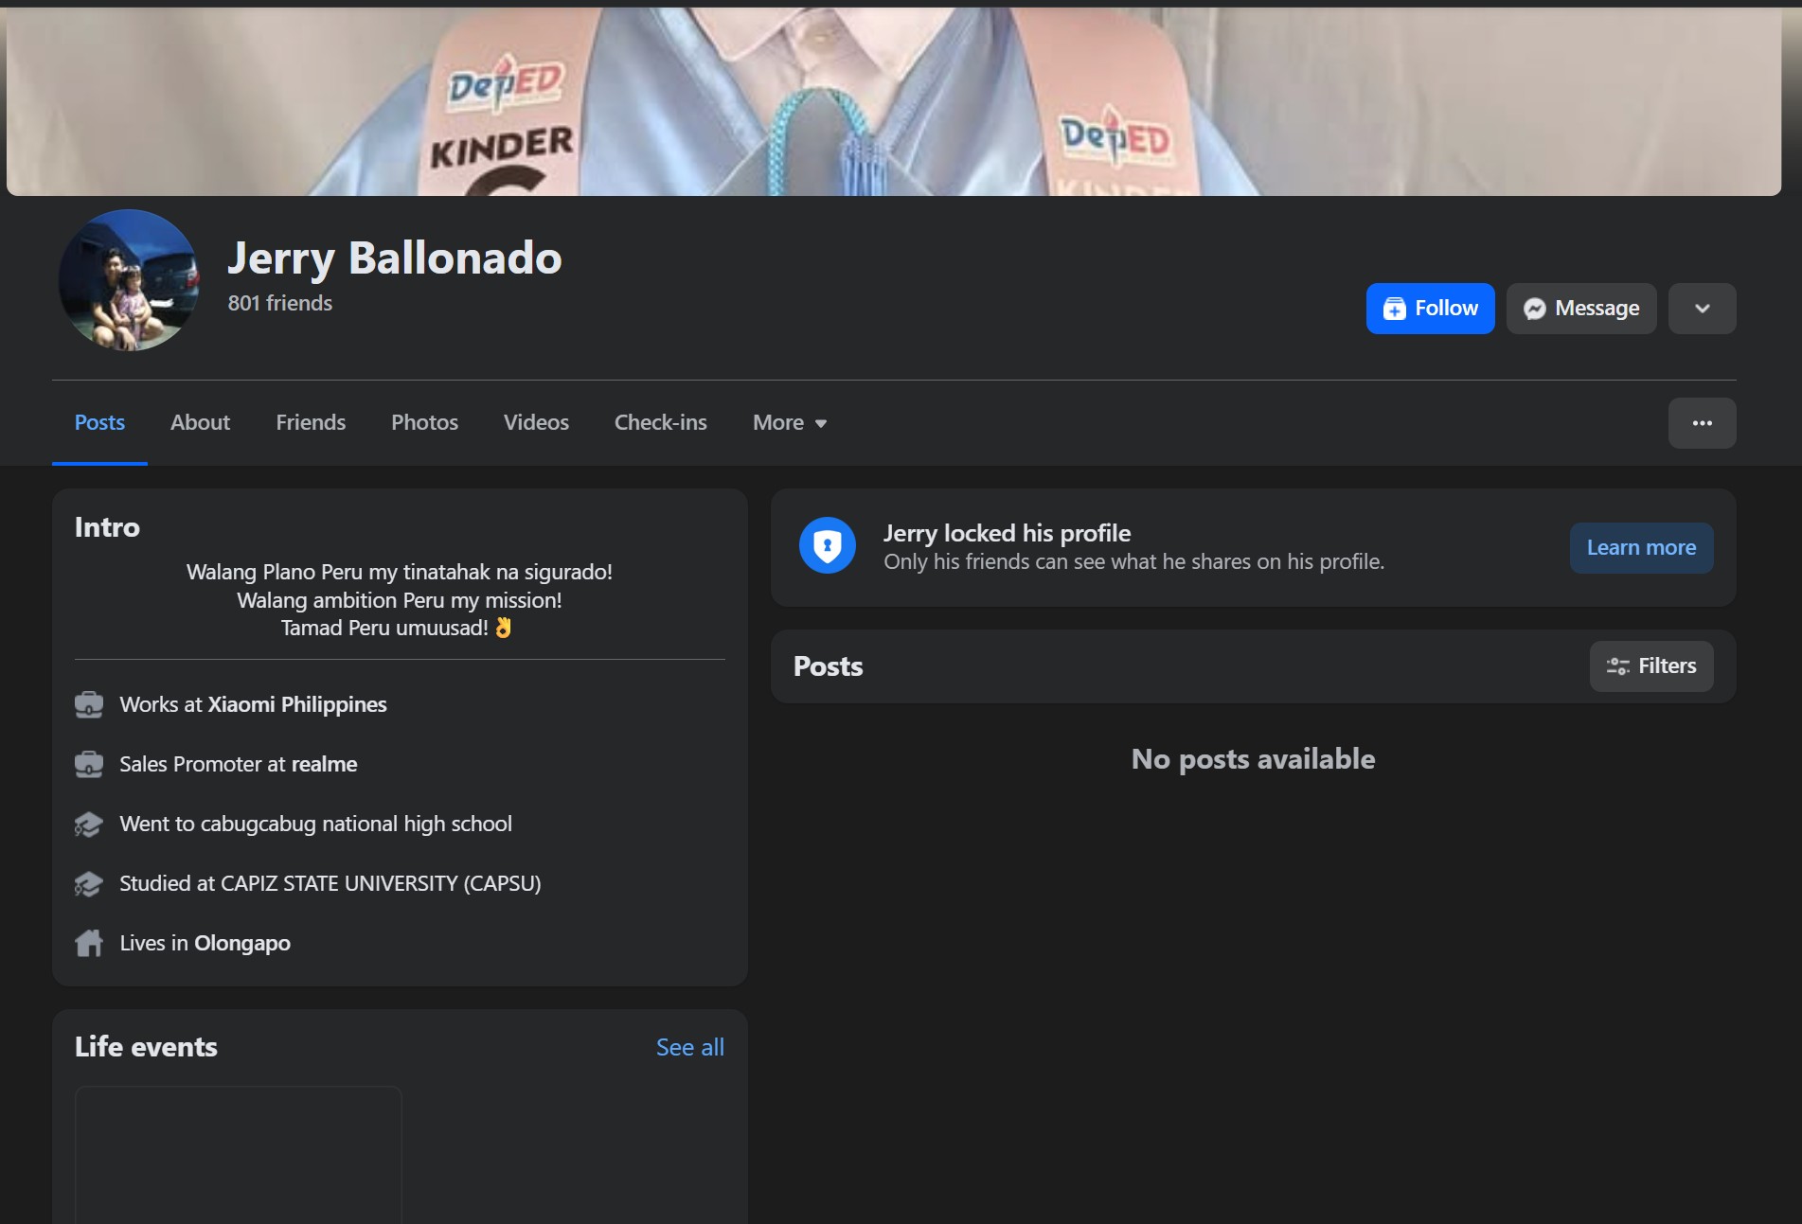Click the Filters icon in Posts section
The image size is (1802, 1224).
point(1616,665)
